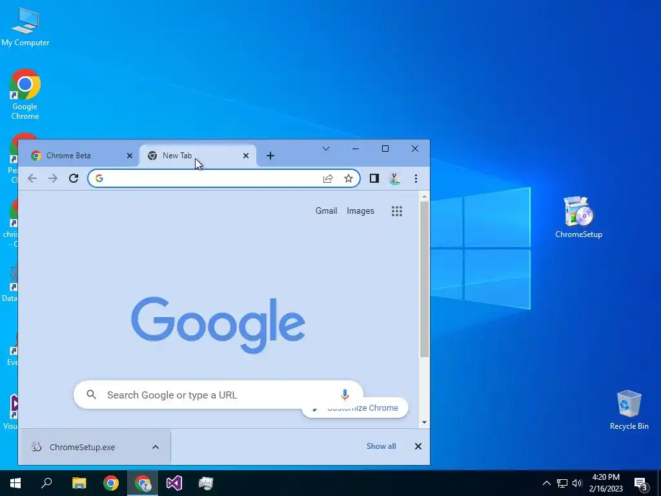Bookmark this tab with the star icon
Screen dimensions: 661x496
pos(348,178)
